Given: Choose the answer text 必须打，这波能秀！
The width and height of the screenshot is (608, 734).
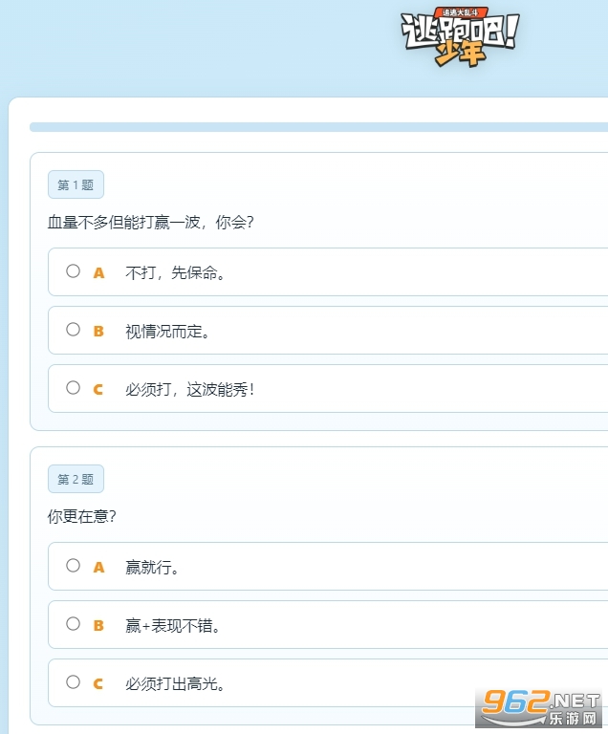Looking at the screenshot, I should [x=190, y=390].
